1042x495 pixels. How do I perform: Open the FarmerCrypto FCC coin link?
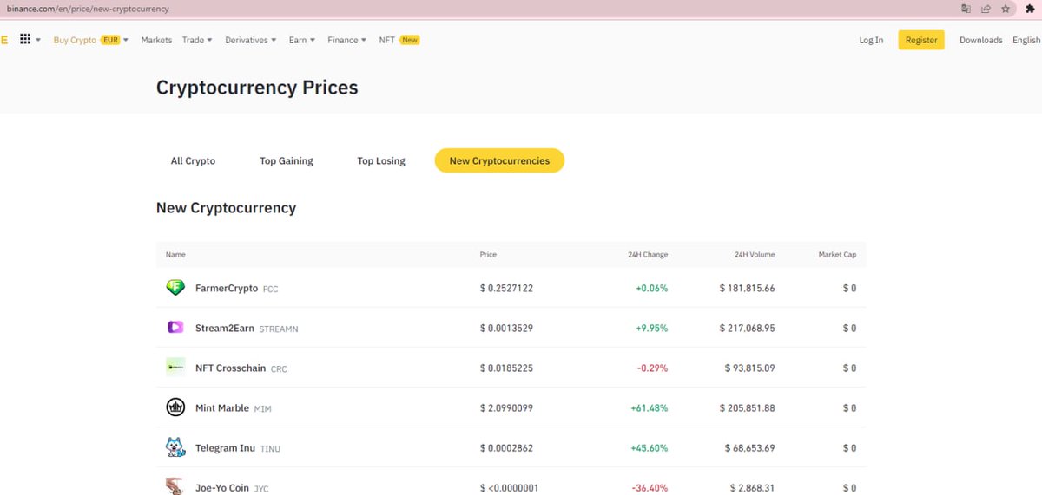[237, 288]
